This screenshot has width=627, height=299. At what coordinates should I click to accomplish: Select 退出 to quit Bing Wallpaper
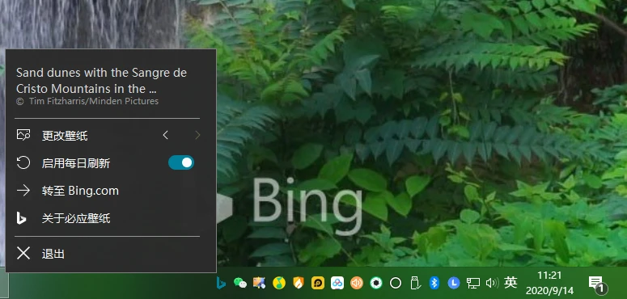(x=53, y=254)
